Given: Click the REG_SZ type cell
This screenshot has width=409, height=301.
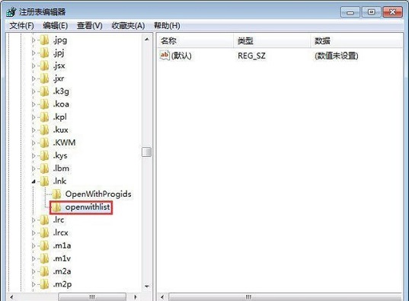Looking at the screenshot, I should (x=251, y=56).
